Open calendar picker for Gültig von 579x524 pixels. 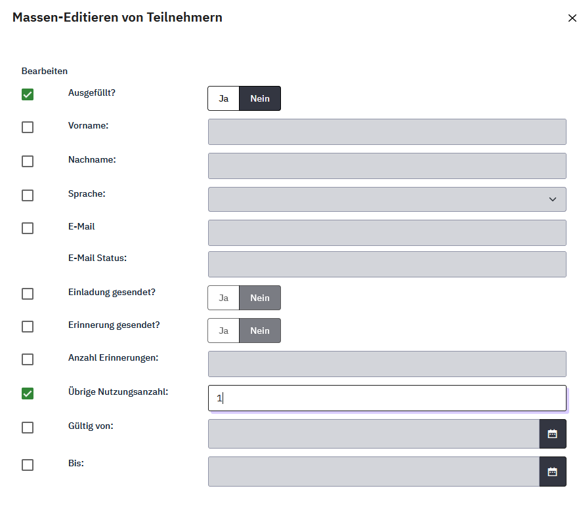point(552,433)
